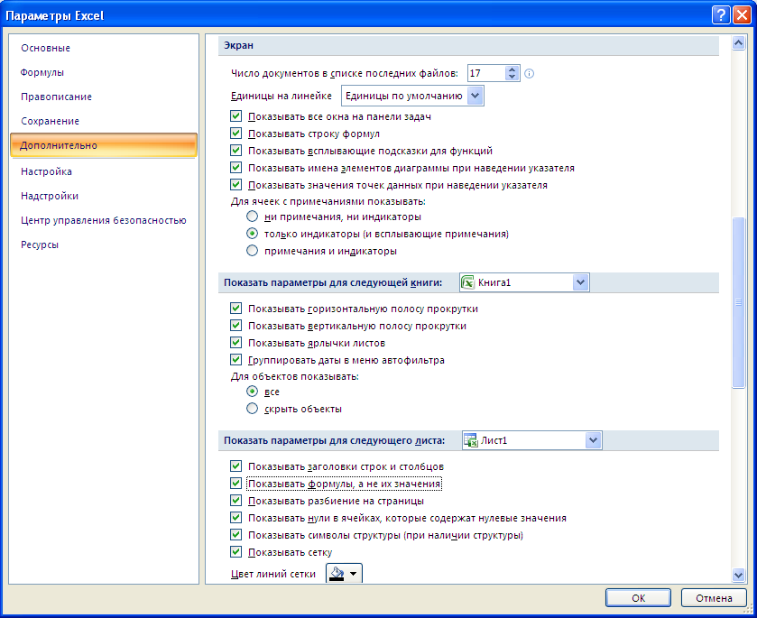Click the info icon next to recent files count
The image size is (757, 618).
tap(529, 73)
